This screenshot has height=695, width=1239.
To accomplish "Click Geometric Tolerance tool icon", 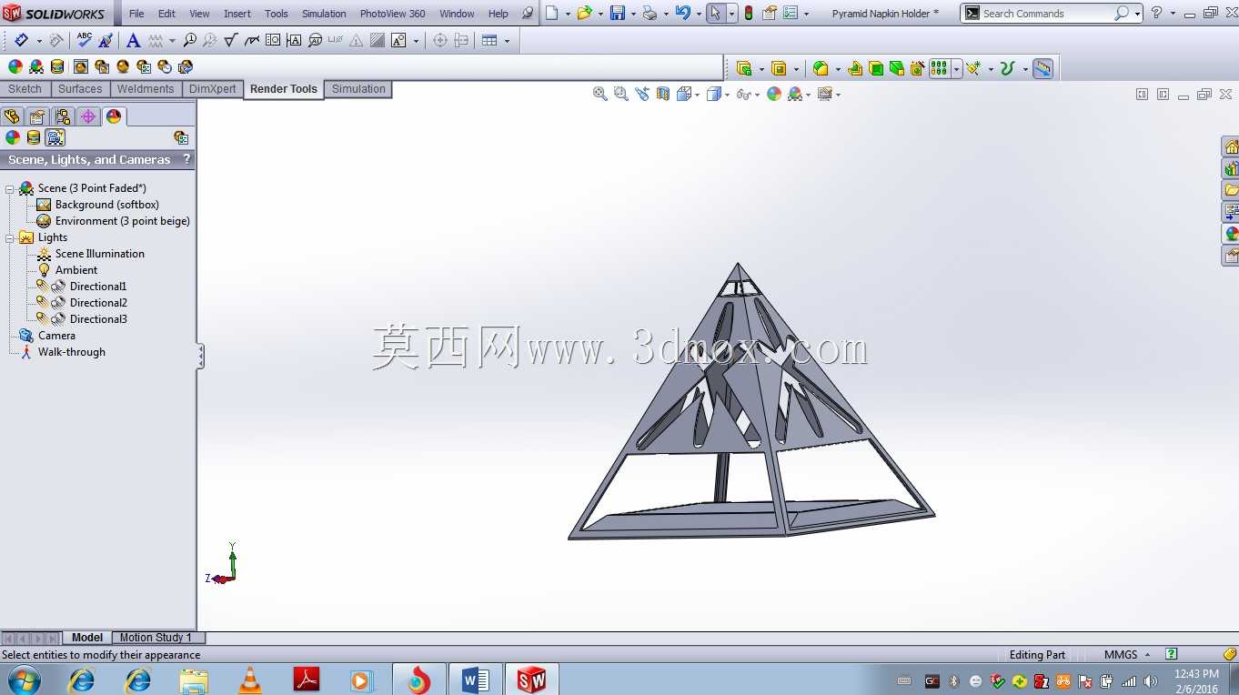I will pos(273,40).
